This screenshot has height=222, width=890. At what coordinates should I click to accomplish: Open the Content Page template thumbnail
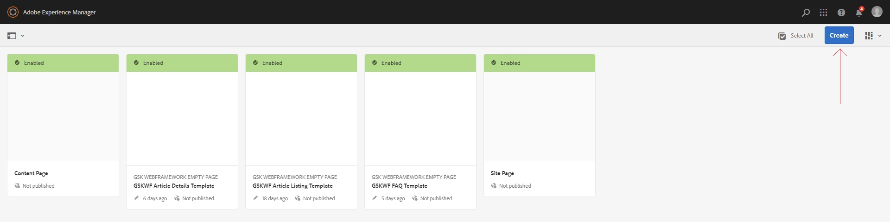coord(63,116)
